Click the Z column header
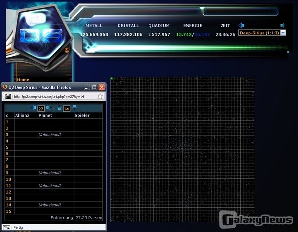Image resolution: width=298 pixels, height=232 pixels. coord(7,115)
